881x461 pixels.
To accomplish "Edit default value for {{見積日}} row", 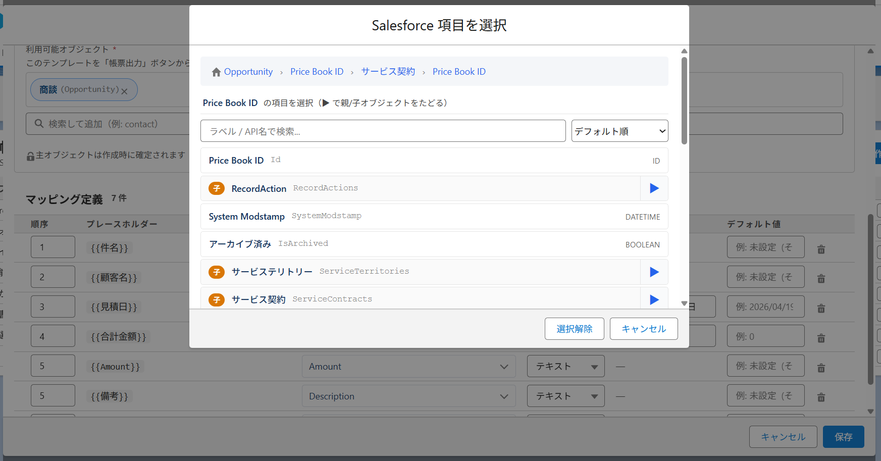I will pos(766,306).
